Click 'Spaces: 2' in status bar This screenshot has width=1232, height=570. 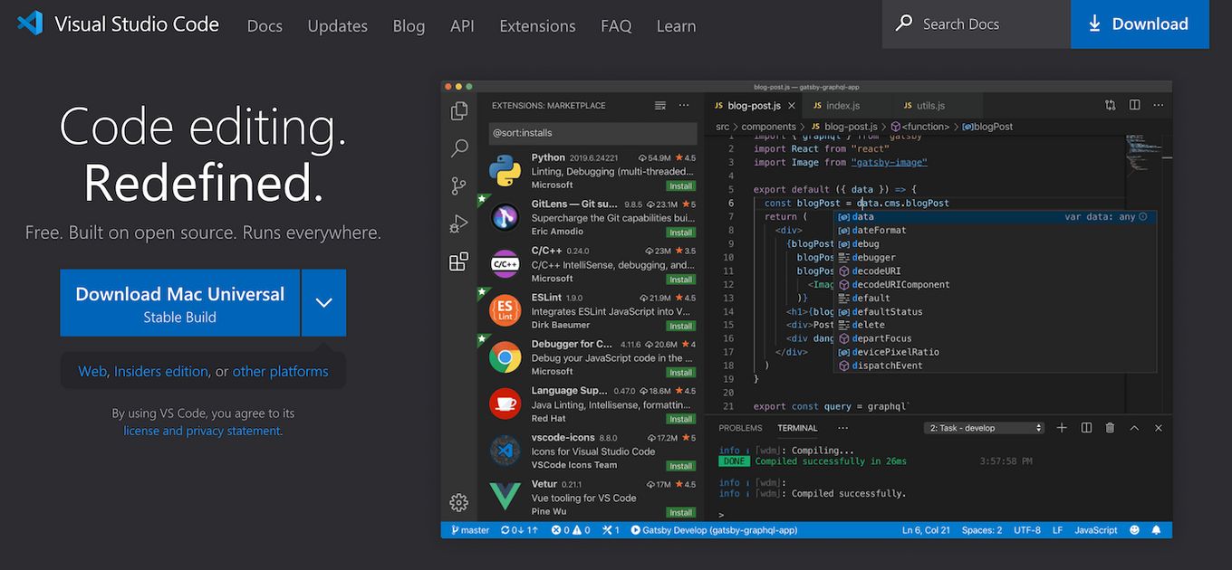tap(982, 530)
